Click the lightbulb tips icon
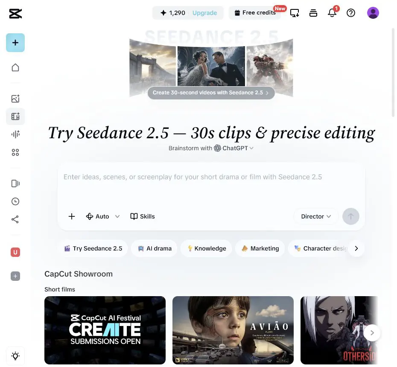 click(15, 356)
